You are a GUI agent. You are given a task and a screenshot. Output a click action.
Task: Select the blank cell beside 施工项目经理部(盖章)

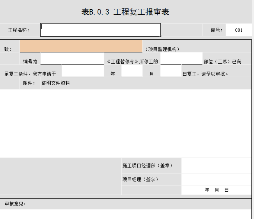point(216,165)
